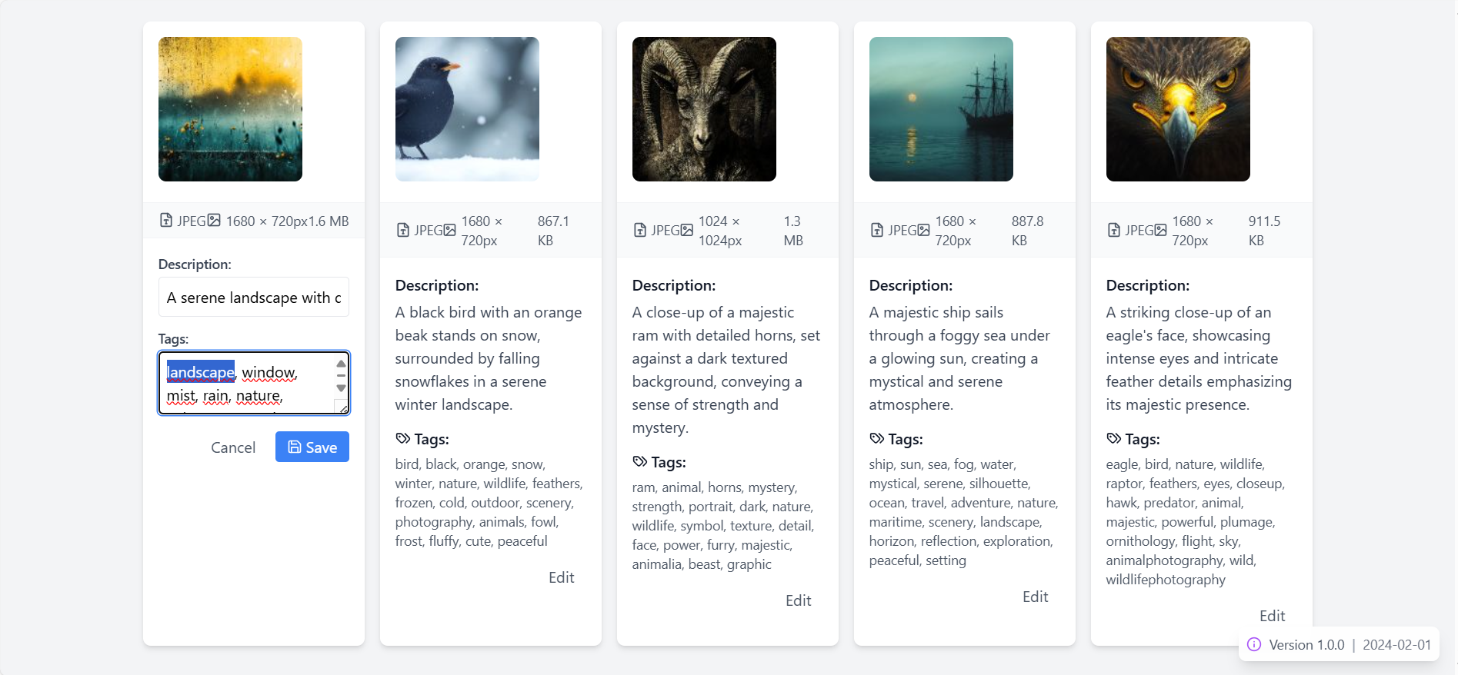
Task: Open the ram portrait thumbnail
Action: (x=704, y=109)
